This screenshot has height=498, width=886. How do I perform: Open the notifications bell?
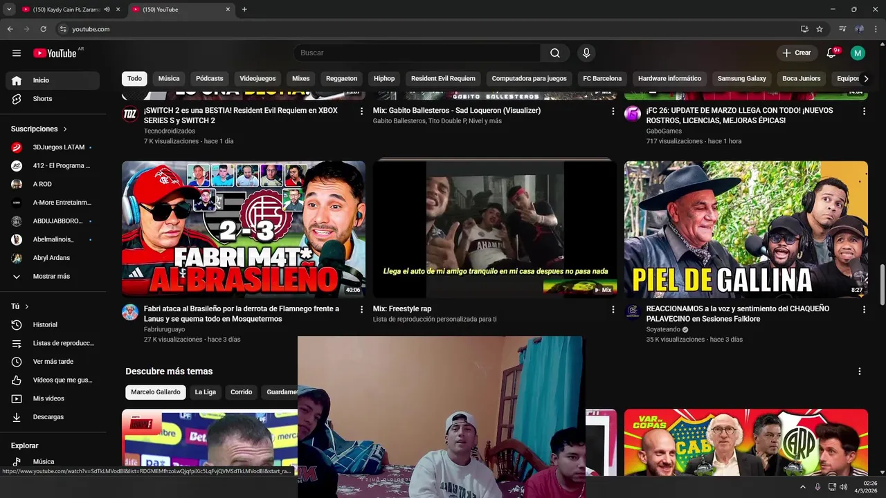[832, 53]
